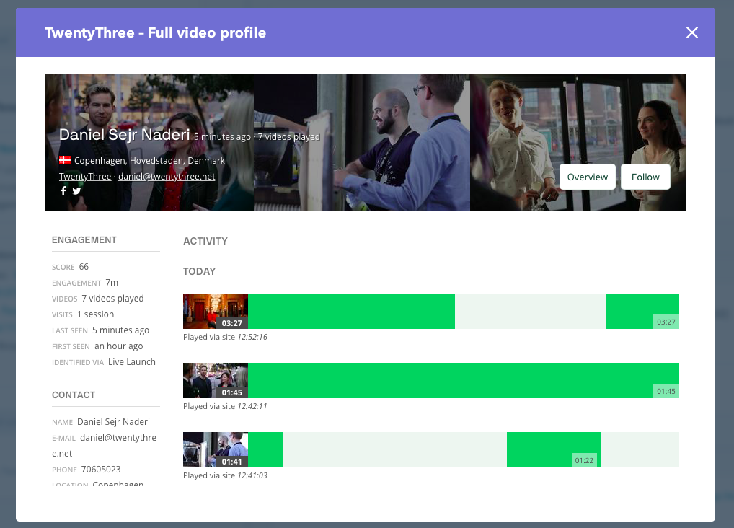
Task: Follow Daniel Sejr Naderi
Action: click(x=645, y=177)
